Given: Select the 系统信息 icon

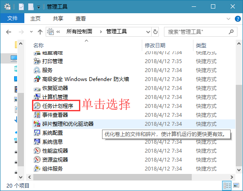Looking at the screenshot, I should coord(37,142).
